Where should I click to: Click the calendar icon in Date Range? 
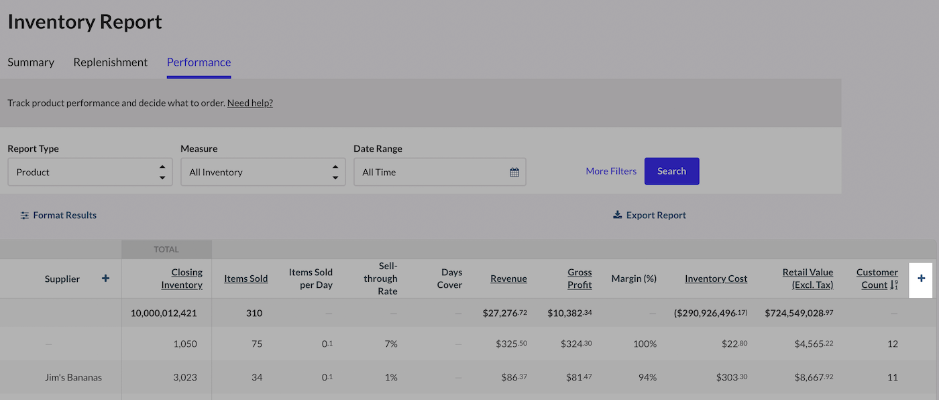(x=514, y=172)
